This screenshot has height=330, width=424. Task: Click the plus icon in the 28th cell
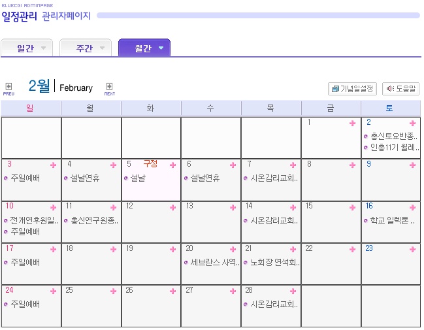293,291
